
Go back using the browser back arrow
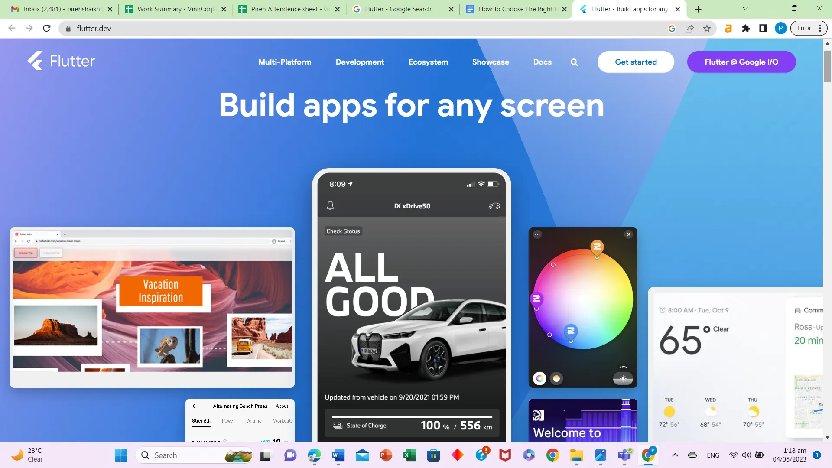click(x=12, y=29)
